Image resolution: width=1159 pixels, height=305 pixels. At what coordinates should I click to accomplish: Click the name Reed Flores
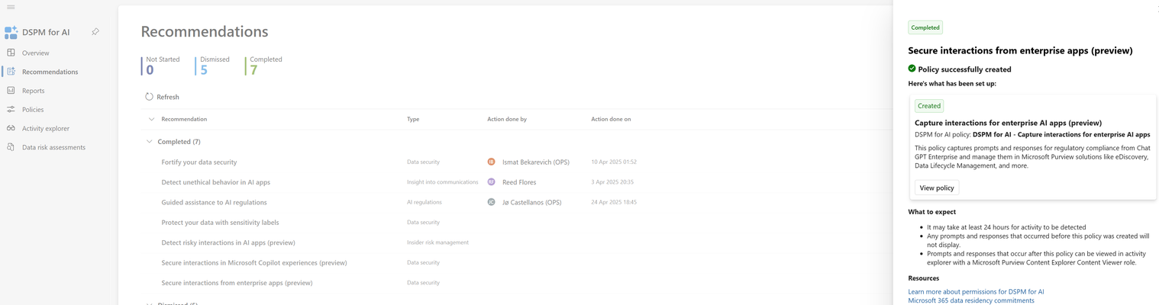pyautogui.click(x=519, y=182)
